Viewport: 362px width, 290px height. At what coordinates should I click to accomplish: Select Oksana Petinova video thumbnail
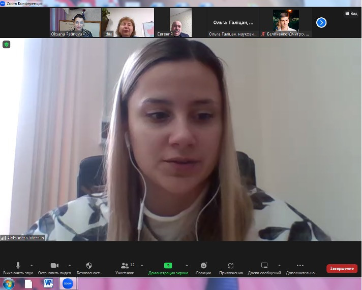[x=75, y=22]
